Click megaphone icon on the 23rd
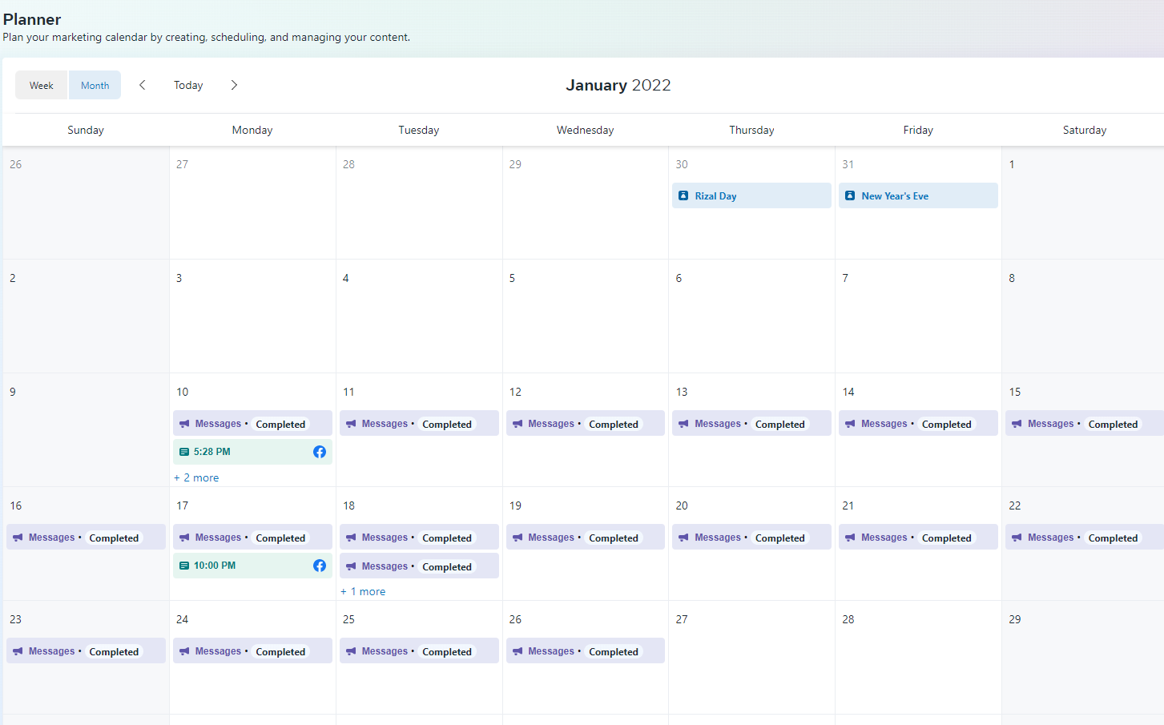The width and height of the screenshot is (1164, 725). point(18,651)
